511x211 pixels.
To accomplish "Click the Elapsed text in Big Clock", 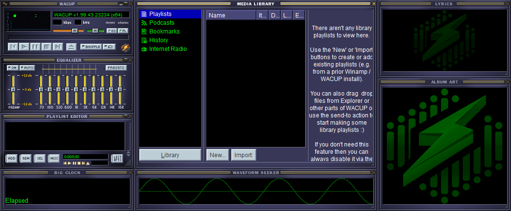I will [17, 201].
